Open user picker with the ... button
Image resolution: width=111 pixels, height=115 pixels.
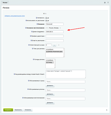pos(55,45)
